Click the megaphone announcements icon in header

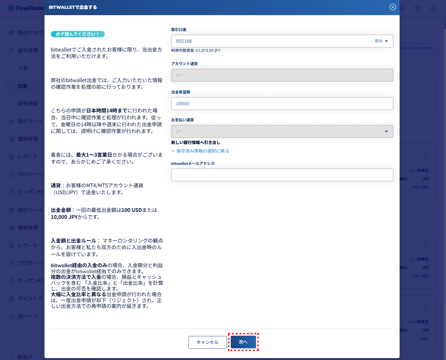pos(402,8)
